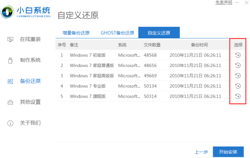Select the 自定义还原 tab
This screenshot has width=250, height=158.
[x=159, y=33]
